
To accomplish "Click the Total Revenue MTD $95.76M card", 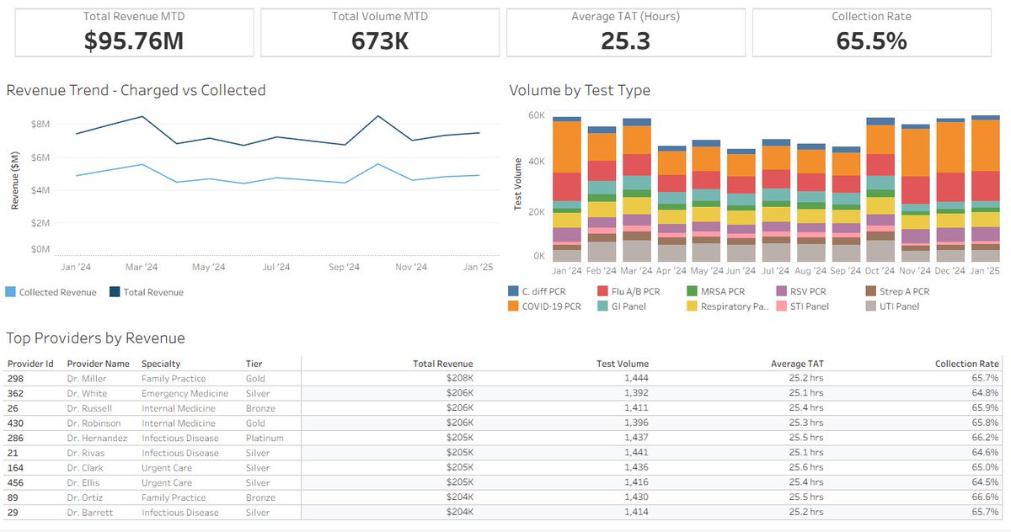I will 134,33.
